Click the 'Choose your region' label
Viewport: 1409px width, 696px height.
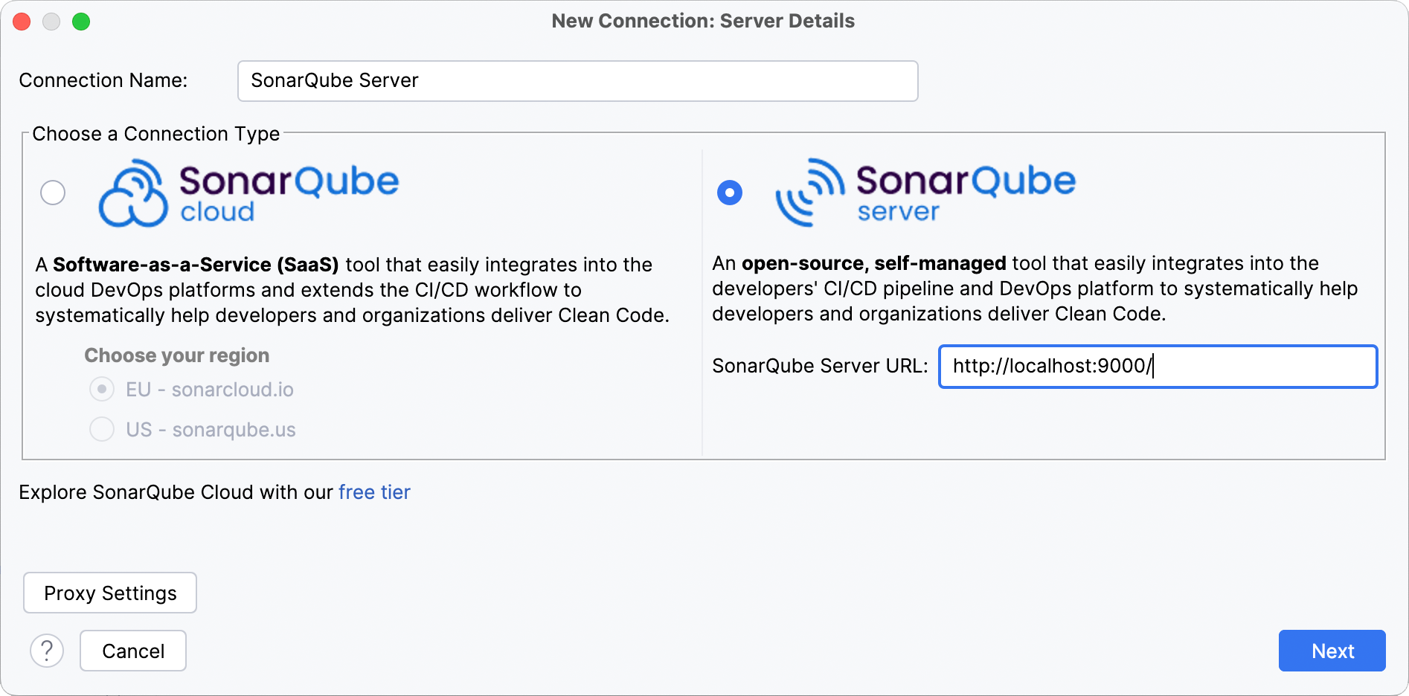[x=177, y=355]
